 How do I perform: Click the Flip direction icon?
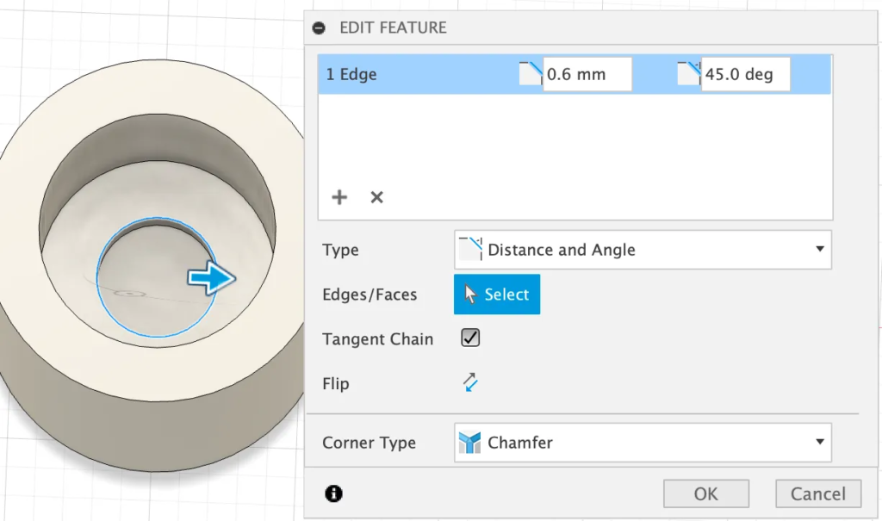point(470,383)
